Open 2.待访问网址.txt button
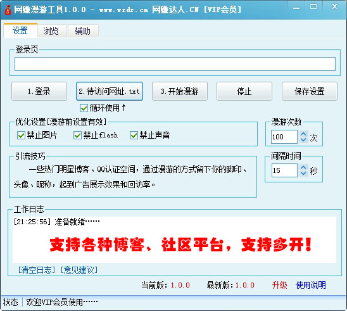 click(x=110, y=91)
